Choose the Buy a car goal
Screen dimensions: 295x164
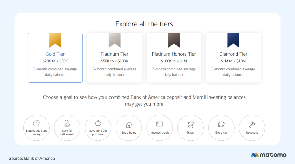221,128
